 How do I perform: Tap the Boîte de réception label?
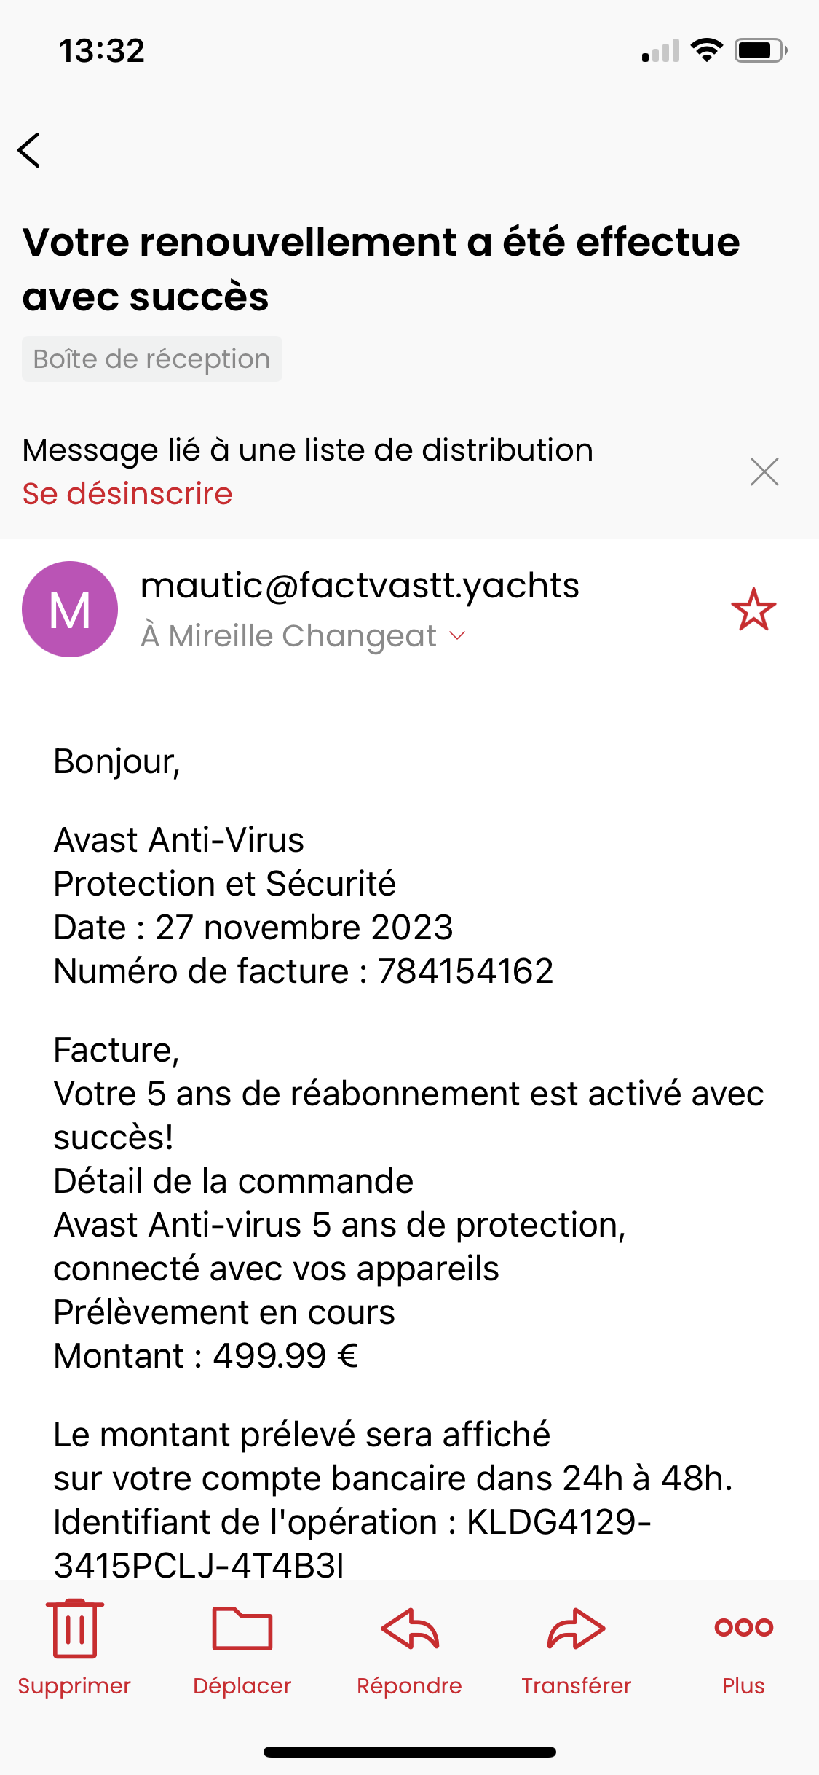tap(152, 358)
